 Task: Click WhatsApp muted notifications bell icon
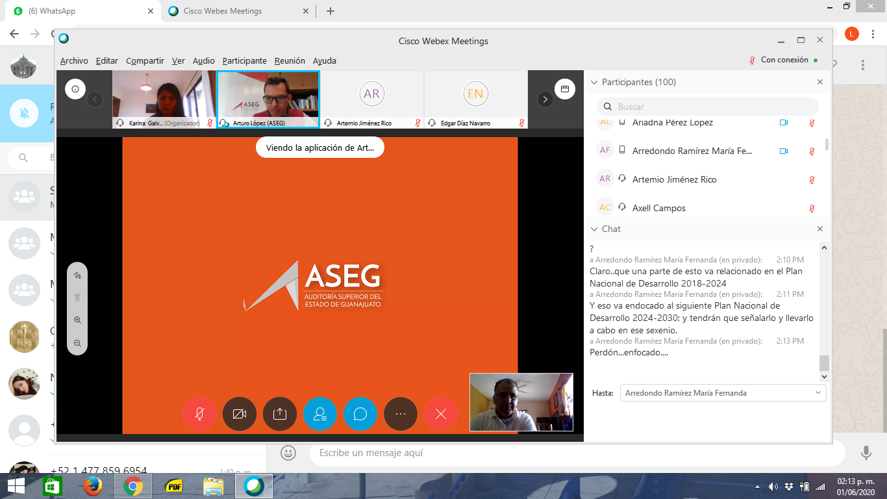click(x=25, y=114)
